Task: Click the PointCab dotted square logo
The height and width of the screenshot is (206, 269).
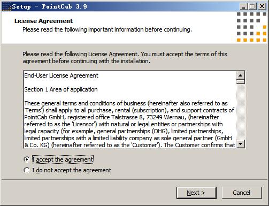Action: (x=251, y=27)
